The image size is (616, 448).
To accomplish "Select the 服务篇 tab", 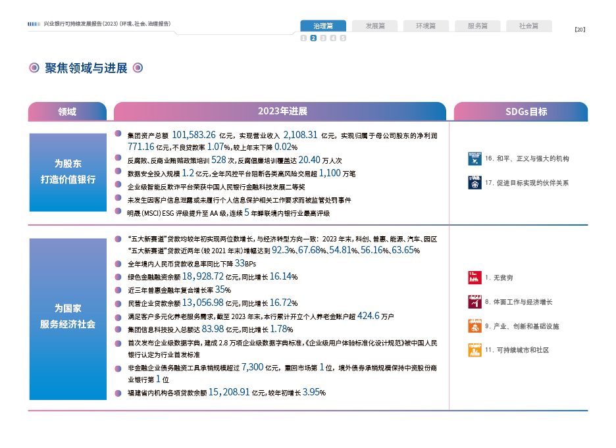I will [x=477, y=26].
